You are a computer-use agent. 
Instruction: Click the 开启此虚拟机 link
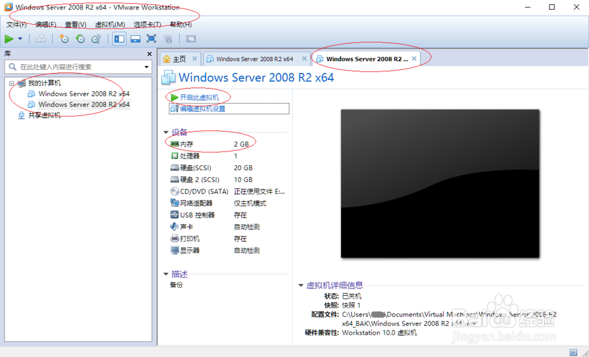pyautogui.click(x=199, y=98)
